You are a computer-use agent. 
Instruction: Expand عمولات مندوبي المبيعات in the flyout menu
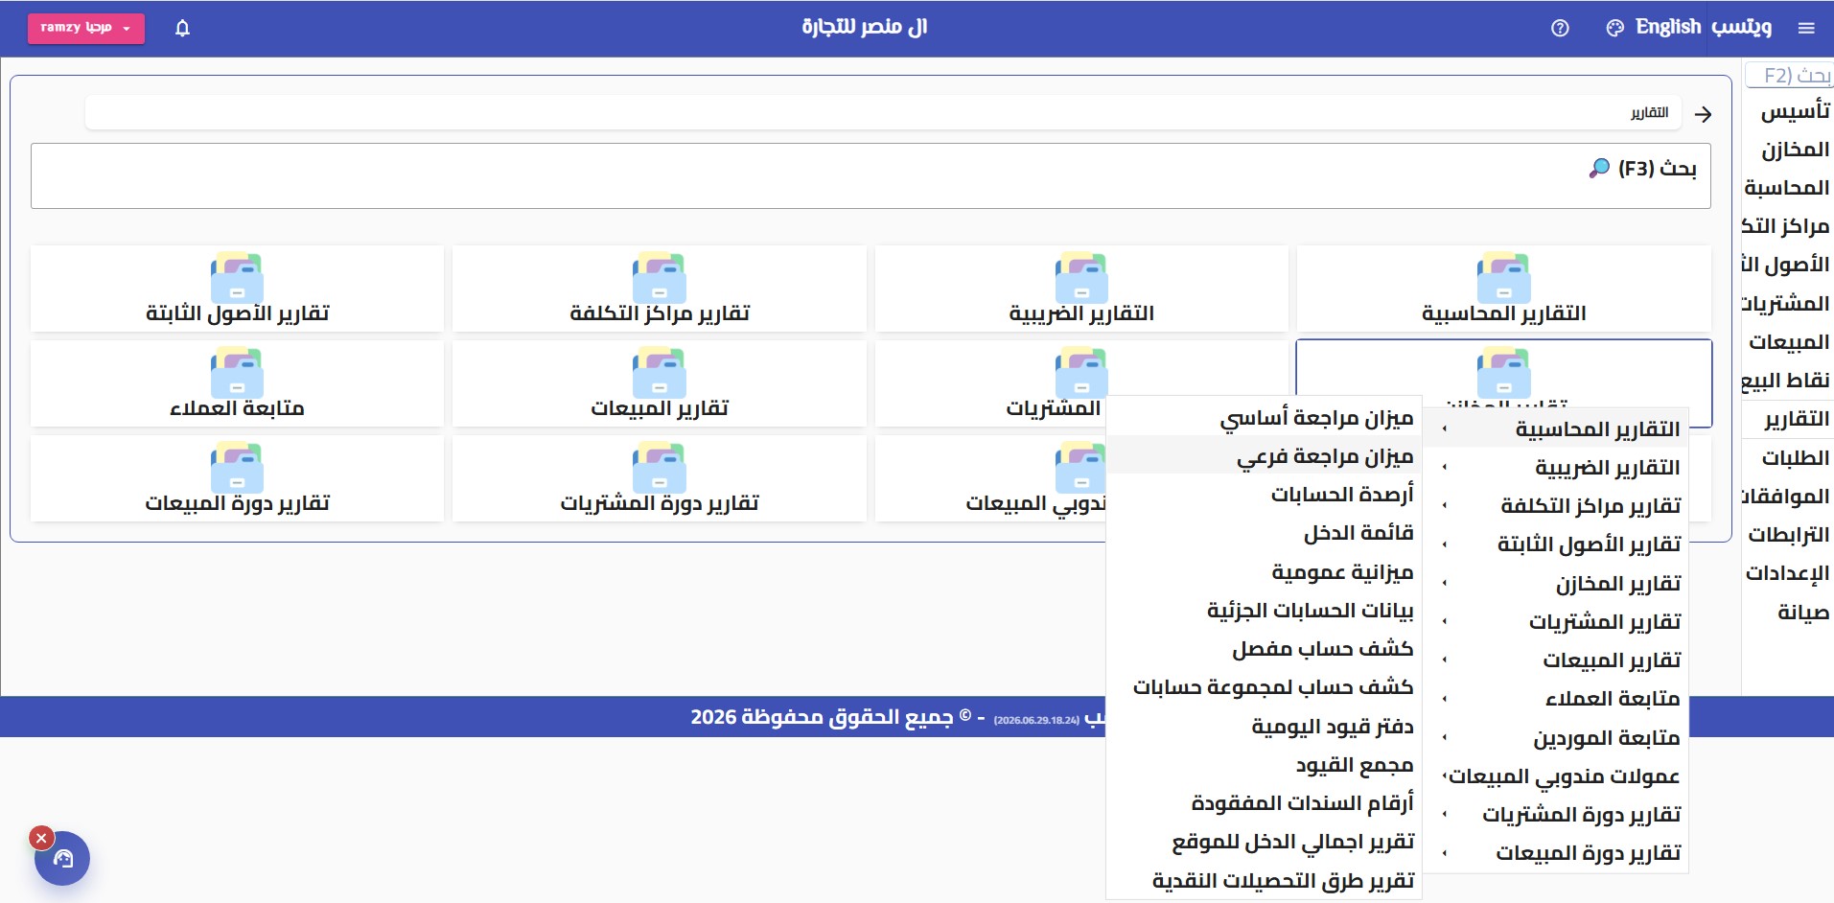[1555, 776]
